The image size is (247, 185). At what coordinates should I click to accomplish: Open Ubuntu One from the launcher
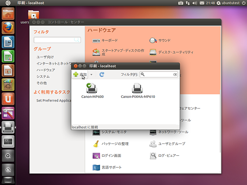(x=8, y=99)
